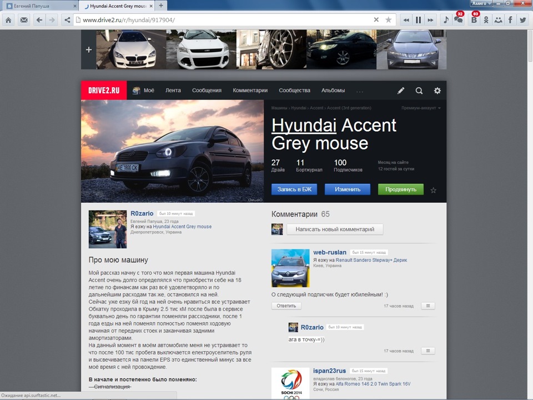Open web-ruslan username link
The height and width of the screenshot is (400, 533).
pyautogui.click(x=330, y=252)
